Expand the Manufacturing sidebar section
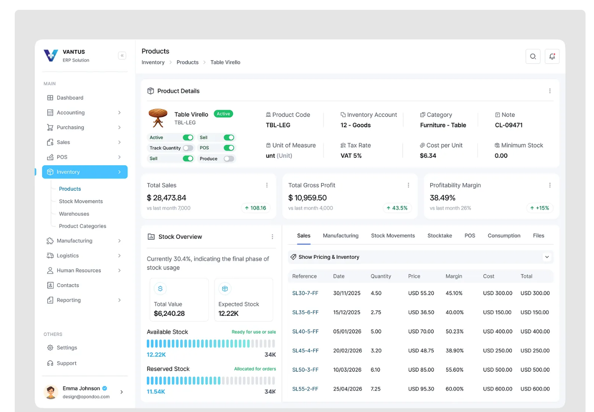Viewport: 594px width, 412px height. [119, 241]
